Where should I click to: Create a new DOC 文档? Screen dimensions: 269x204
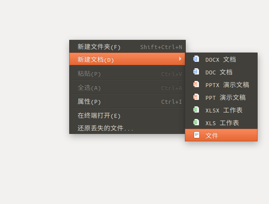point(221,72)
